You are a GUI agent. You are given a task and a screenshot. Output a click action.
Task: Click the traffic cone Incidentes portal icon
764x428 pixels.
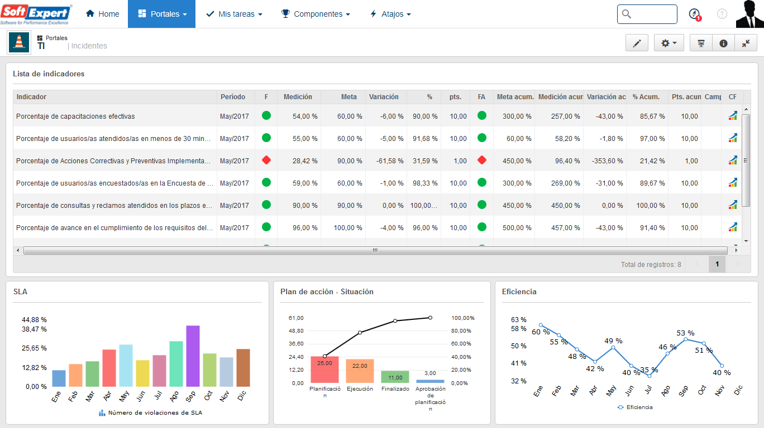(19, 42)
